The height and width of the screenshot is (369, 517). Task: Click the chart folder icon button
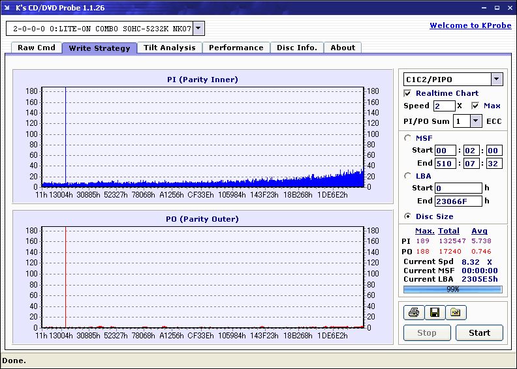point(456,313)
